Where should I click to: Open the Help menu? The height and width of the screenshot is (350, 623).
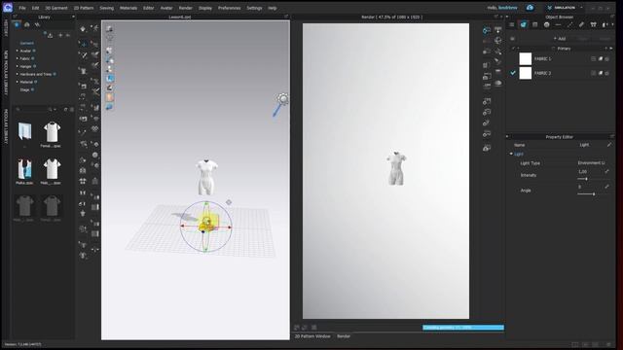click(273, 8)
